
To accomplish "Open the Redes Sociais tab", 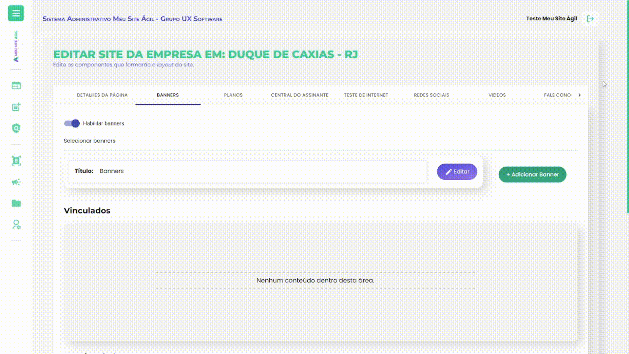I will coord(431,95).
